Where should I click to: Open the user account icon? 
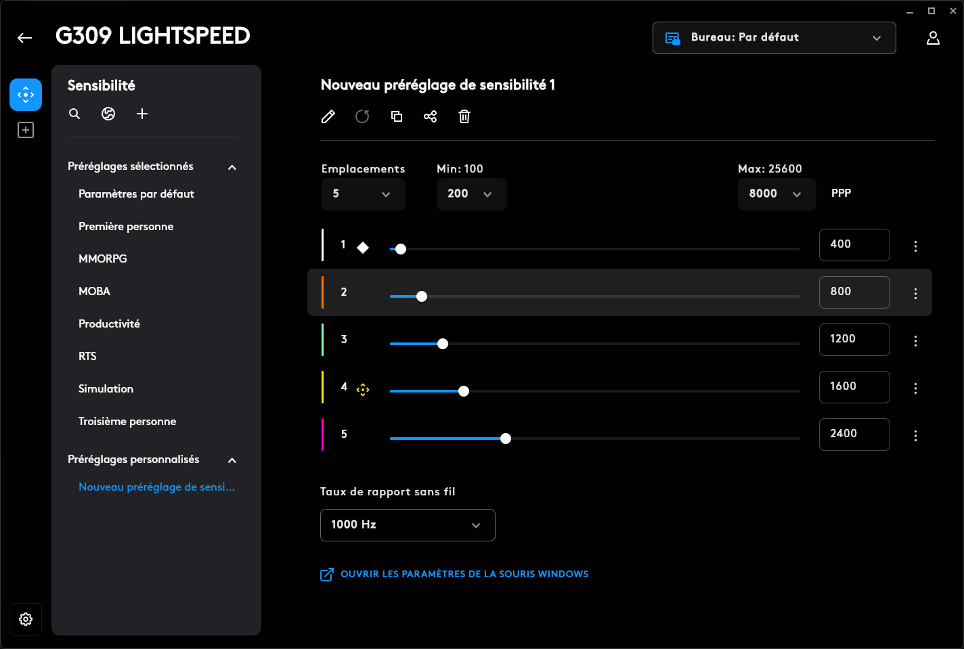pos(933,38)
